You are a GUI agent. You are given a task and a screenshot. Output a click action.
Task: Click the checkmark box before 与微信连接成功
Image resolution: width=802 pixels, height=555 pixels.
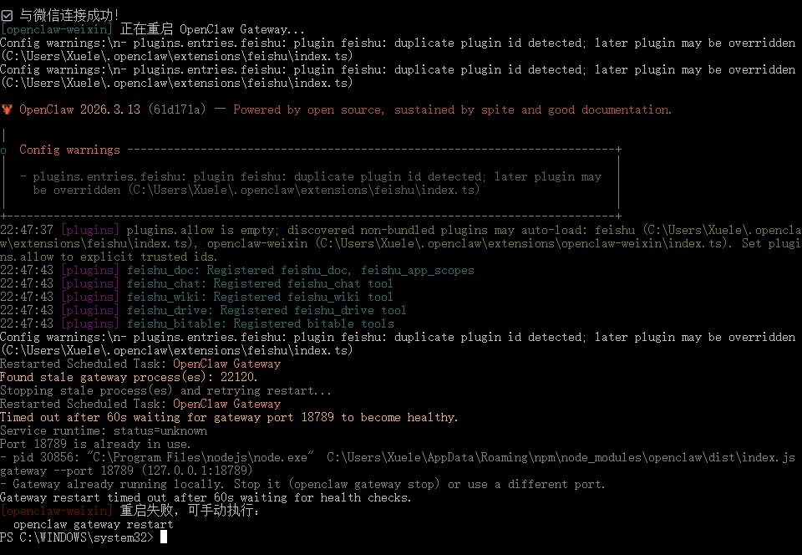pos(7,16)
